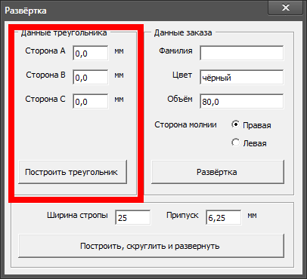Click the Цвет field containing чёрный

point(242,77)
